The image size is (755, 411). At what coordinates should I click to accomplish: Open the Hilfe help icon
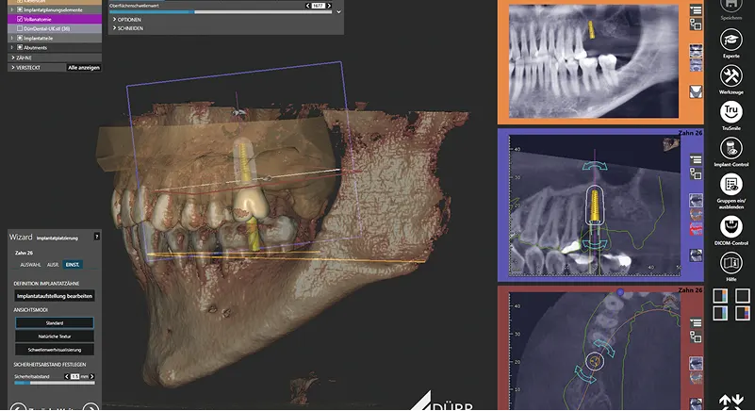tap(730, 263)
